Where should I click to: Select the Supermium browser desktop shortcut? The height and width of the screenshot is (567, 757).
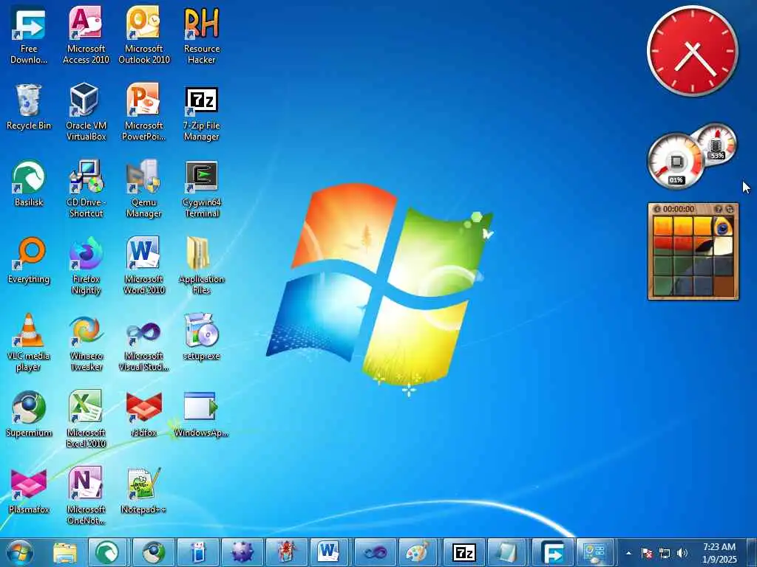29,414
